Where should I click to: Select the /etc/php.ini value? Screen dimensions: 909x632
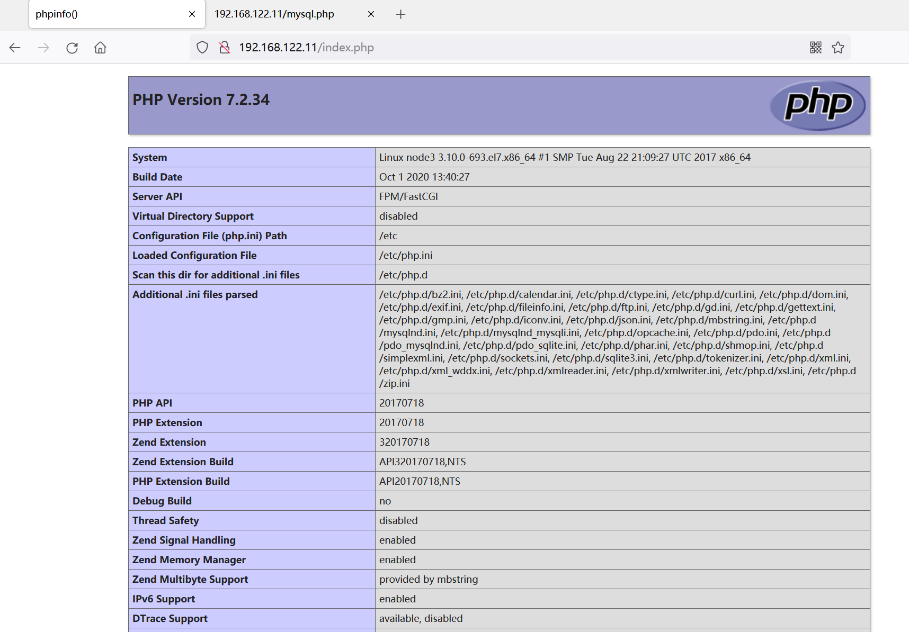(x=406, y=255)
